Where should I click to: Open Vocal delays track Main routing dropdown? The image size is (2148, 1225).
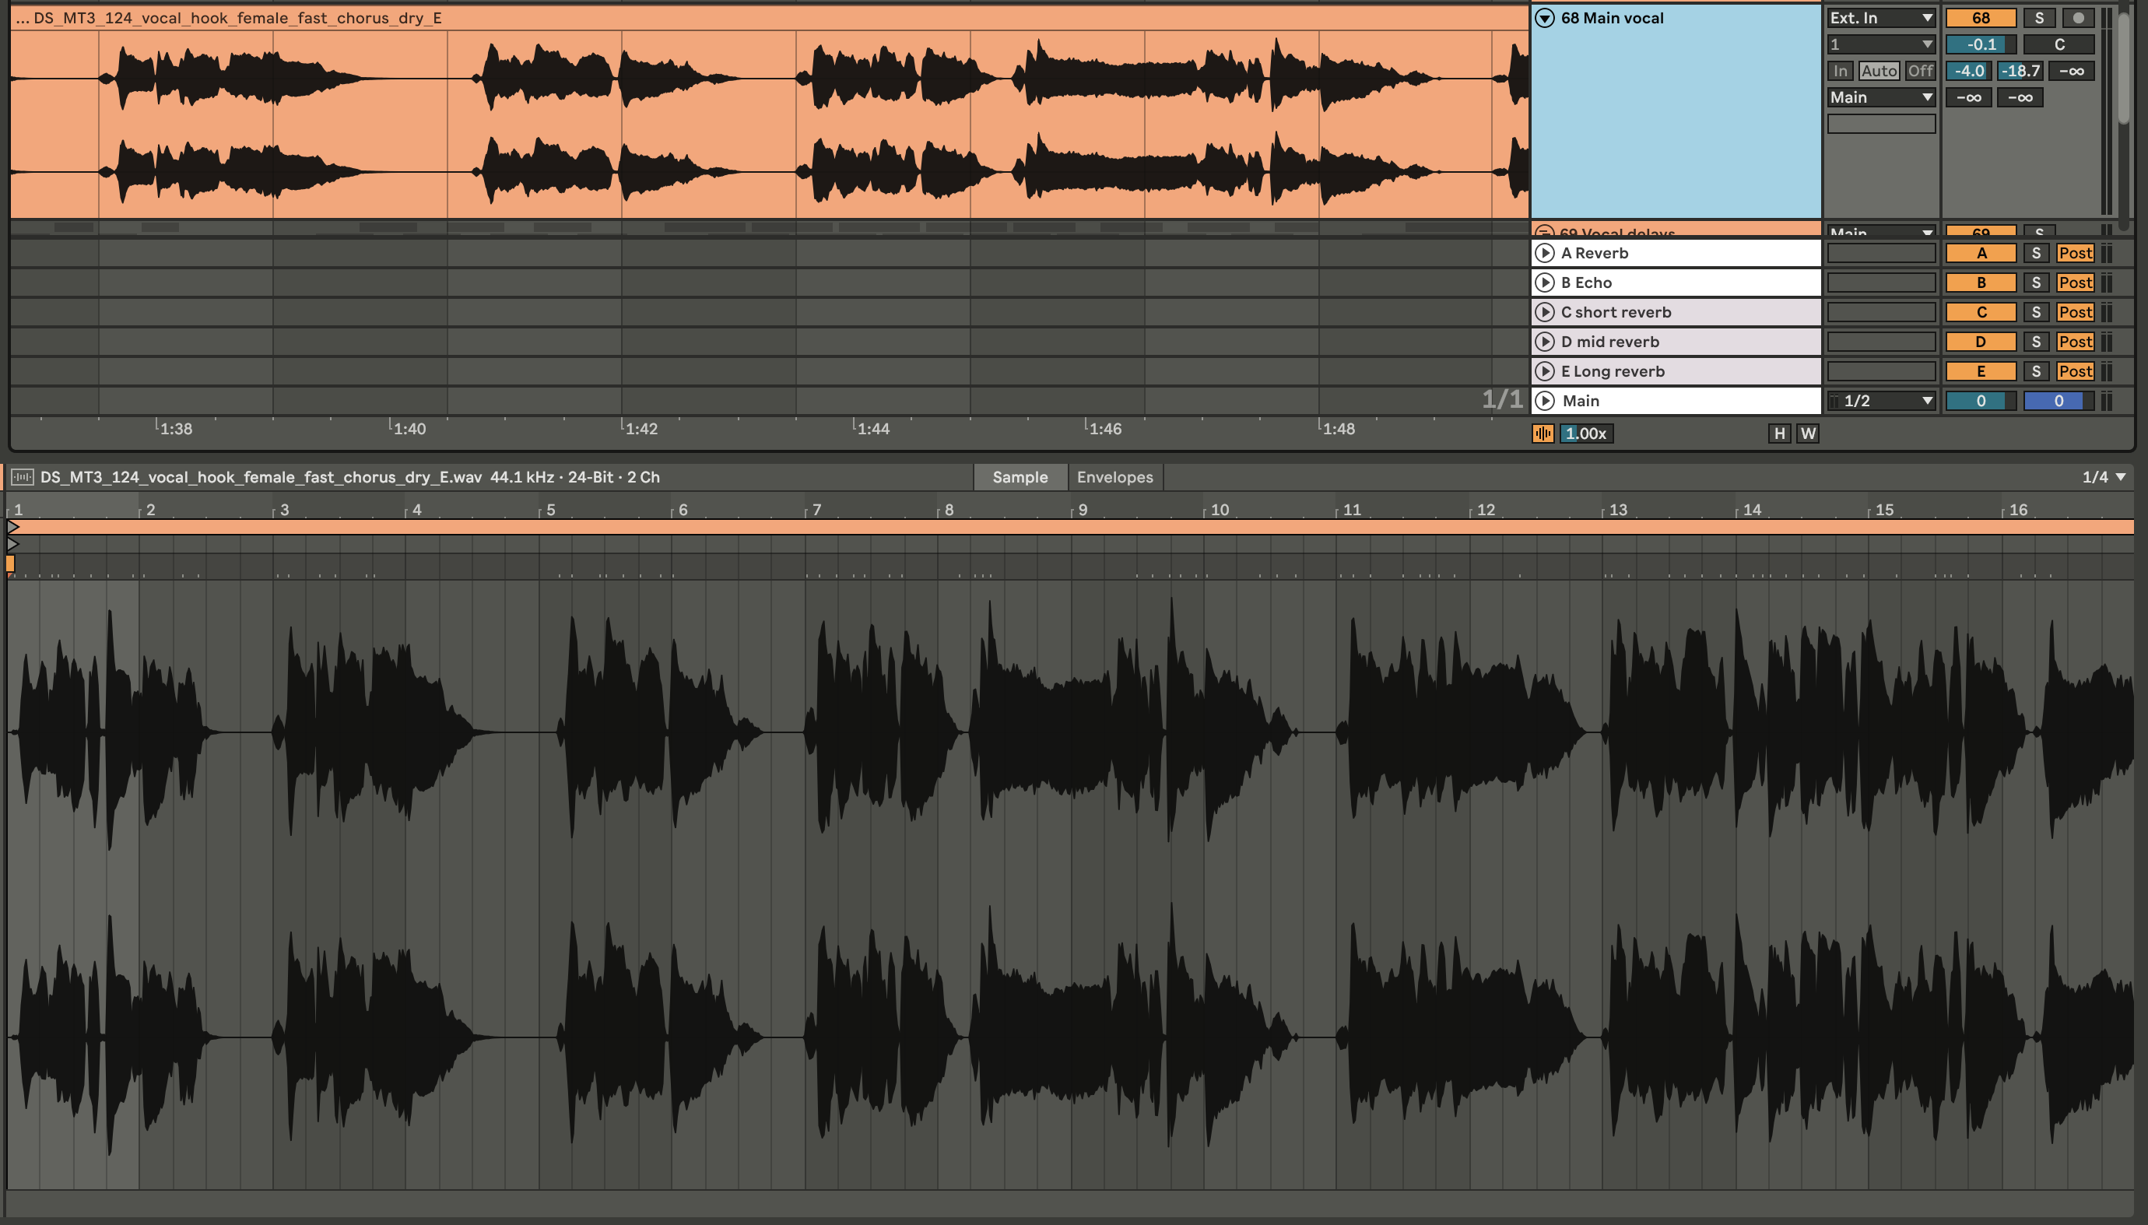click(1881, 230)
